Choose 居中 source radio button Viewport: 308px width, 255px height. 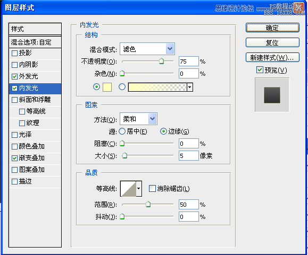[x=122, y=131]
